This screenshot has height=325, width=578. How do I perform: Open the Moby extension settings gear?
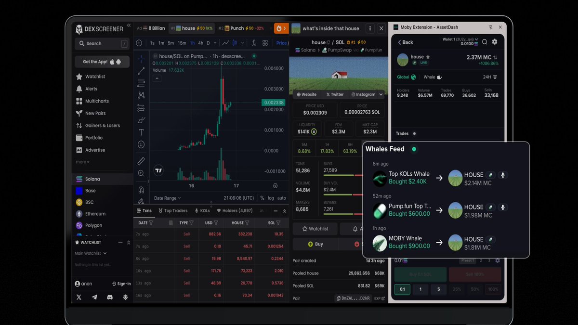pyautogui.click(x=495, y=42)
